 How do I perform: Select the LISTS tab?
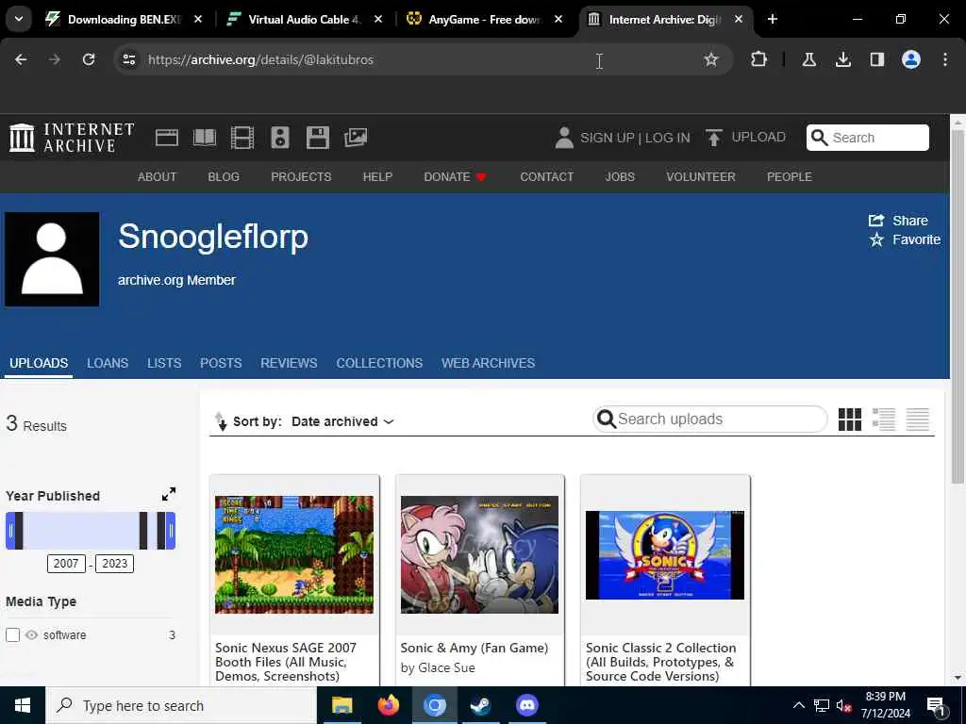click(x=164, y=363)
